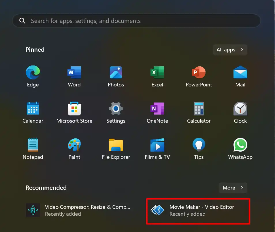Open the Settings gear app

116,112
